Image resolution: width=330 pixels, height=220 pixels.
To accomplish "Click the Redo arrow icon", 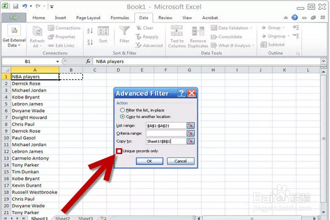I will tap(38, 6).
